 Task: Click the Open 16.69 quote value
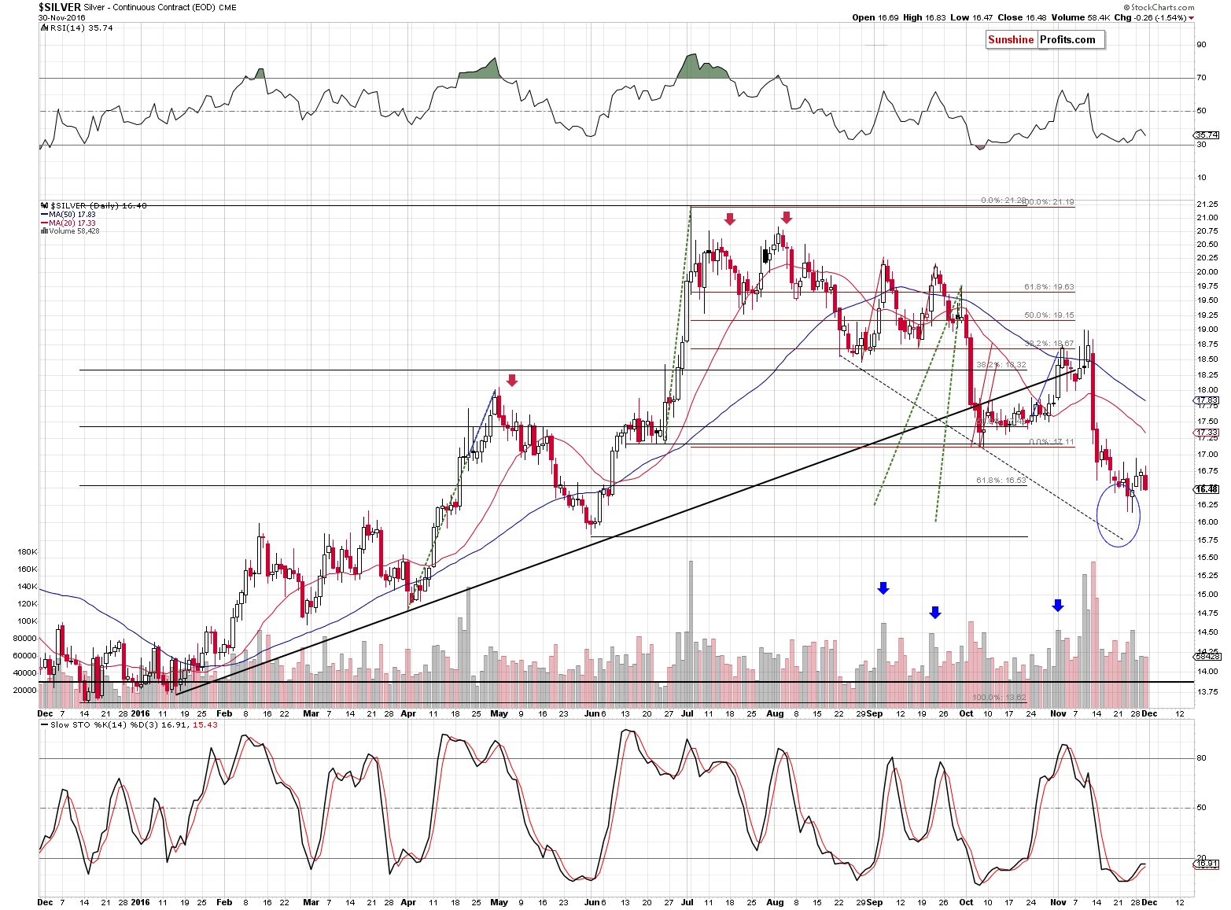pyautogui.click(x=875, y=17)
